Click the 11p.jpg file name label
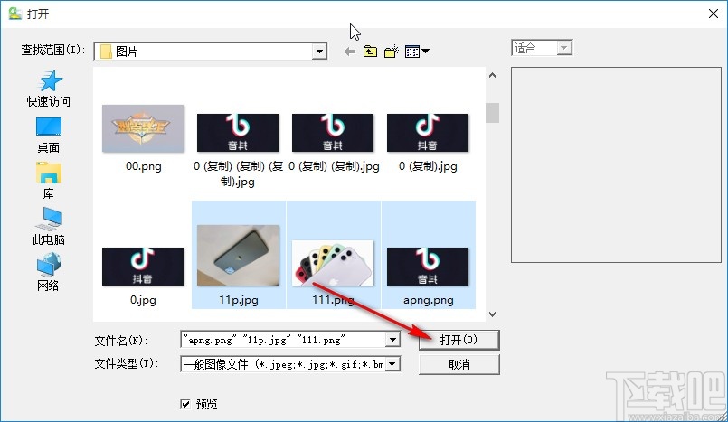 pyautogui.click(x=239, y=300)
